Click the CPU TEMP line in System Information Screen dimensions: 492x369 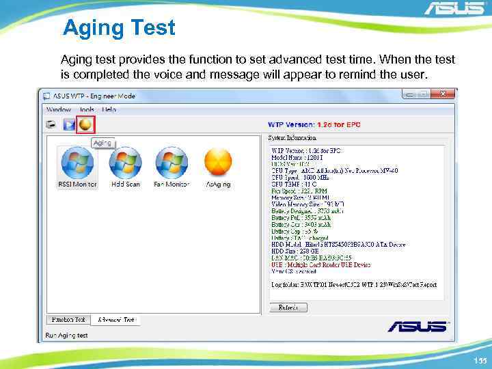click(294, 184)
